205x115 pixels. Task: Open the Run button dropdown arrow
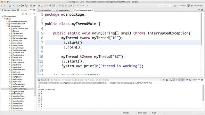tap(24, 6)
